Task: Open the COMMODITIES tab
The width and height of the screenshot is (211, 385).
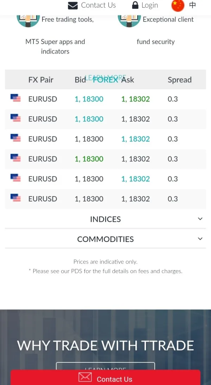Action: pyautogui.click(x=105, y=239)
